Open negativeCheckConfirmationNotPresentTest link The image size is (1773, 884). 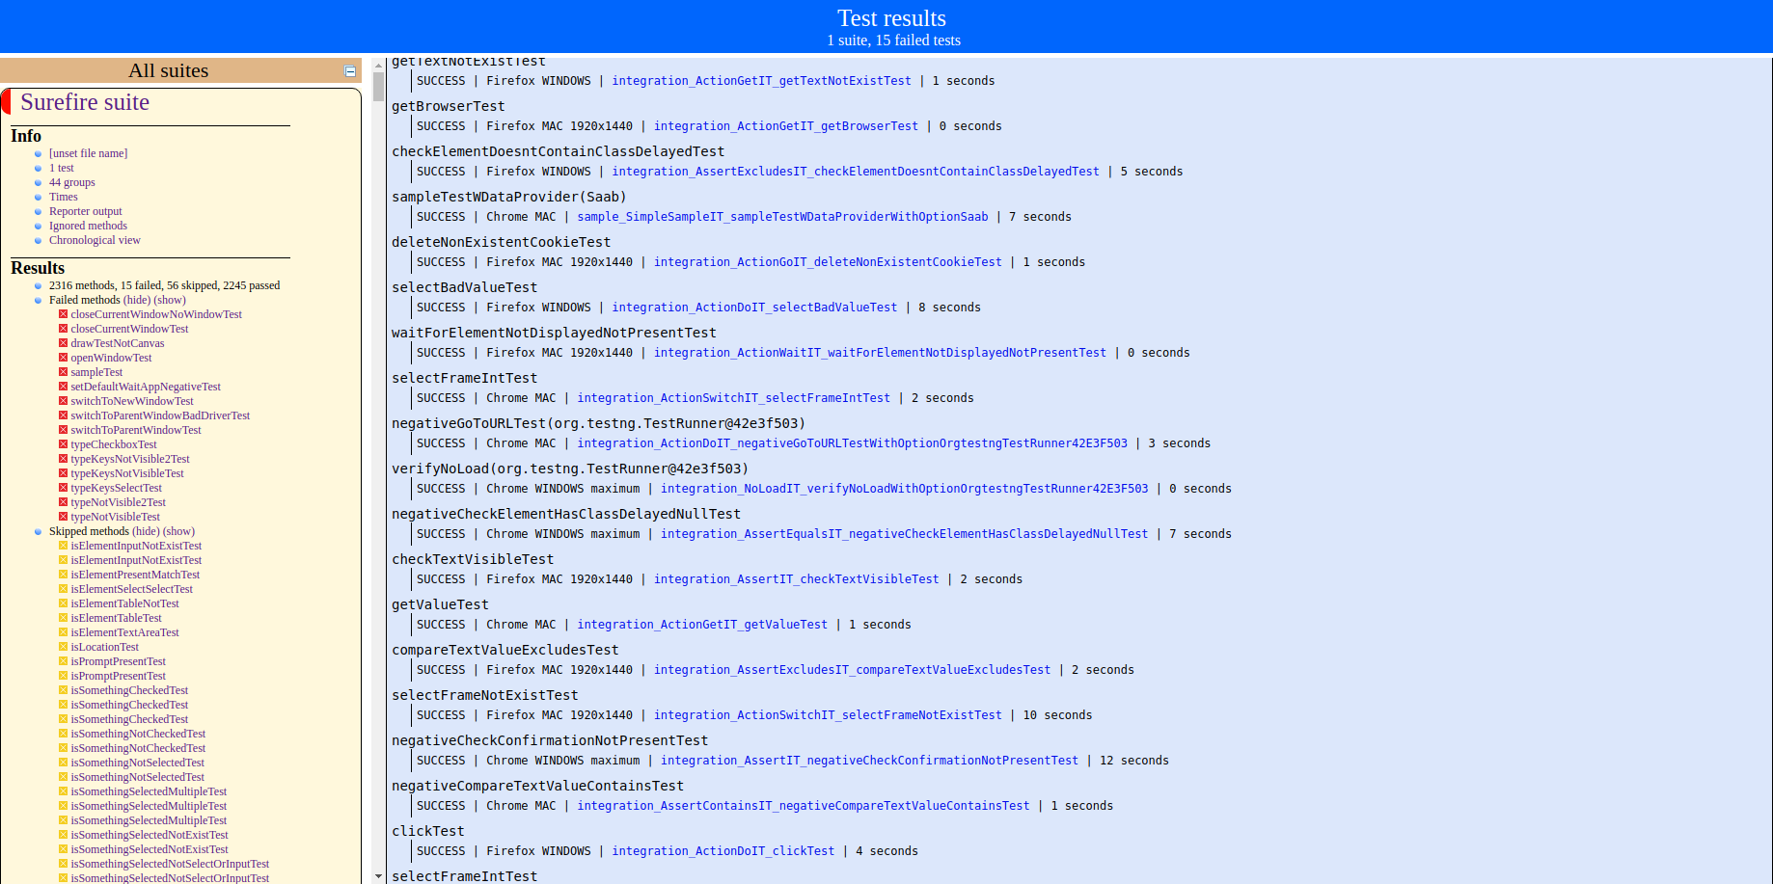pos(869,761)
